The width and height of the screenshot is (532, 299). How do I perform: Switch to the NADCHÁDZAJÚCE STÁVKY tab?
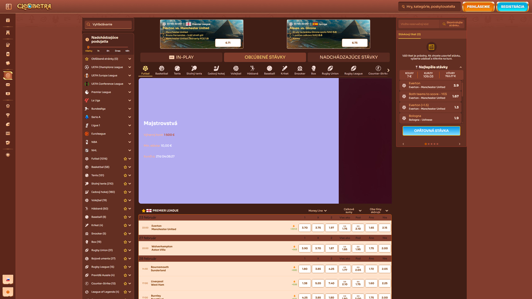click(x=348, y=57)
